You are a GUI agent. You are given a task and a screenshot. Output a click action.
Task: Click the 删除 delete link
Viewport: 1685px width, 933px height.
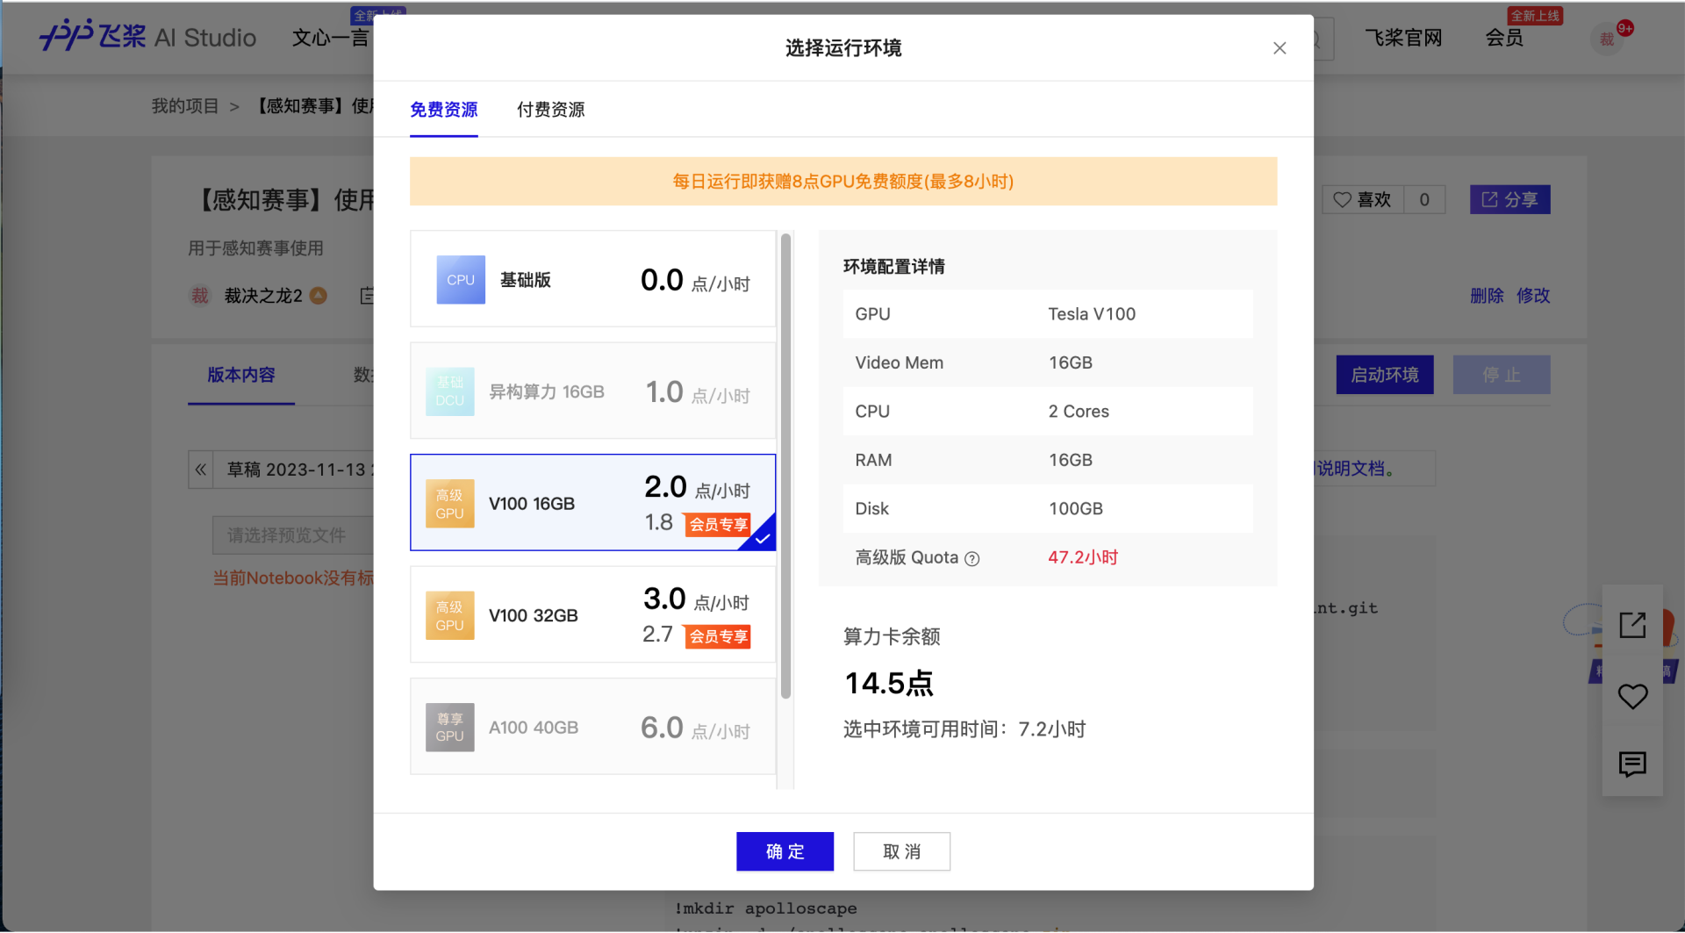pos(1487,296)
